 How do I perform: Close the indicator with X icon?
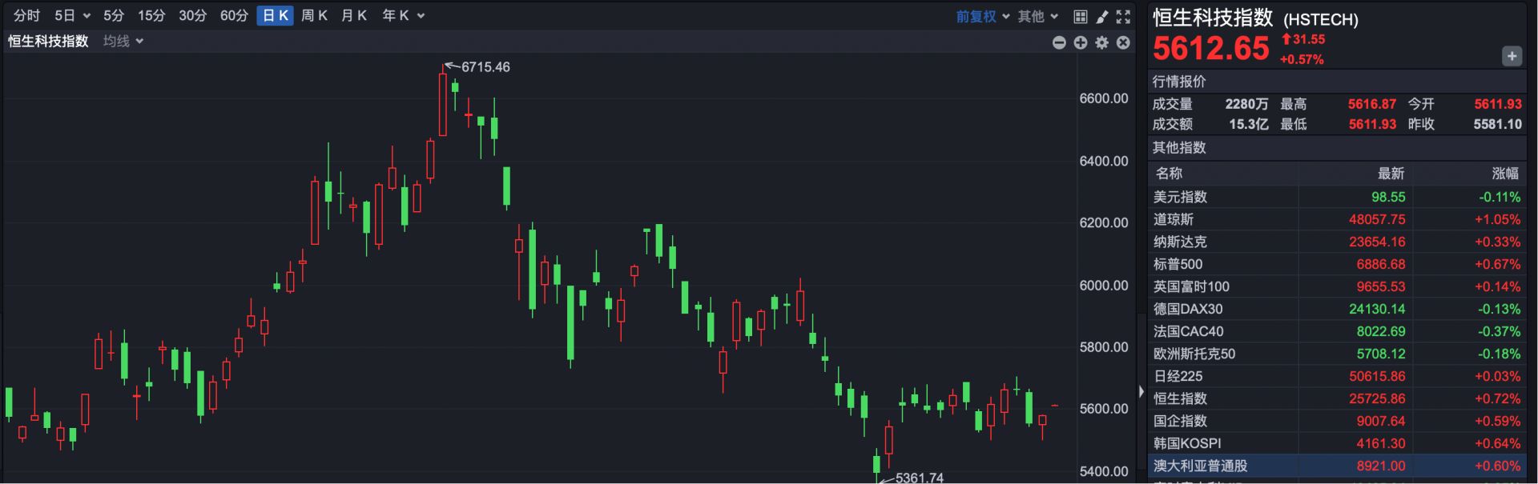[x=1124, y=42]
